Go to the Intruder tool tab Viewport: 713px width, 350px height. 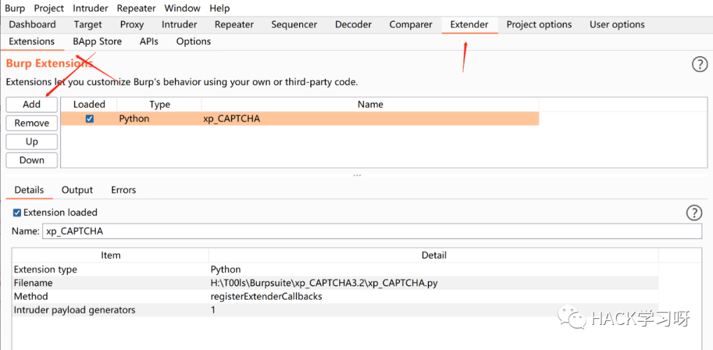coord(180,24)
